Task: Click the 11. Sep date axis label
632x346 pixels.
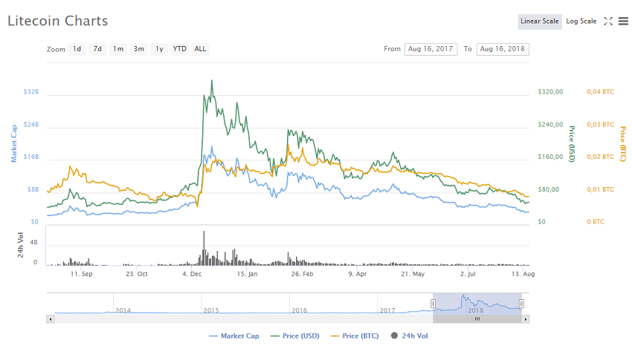Action: (82, 274)
